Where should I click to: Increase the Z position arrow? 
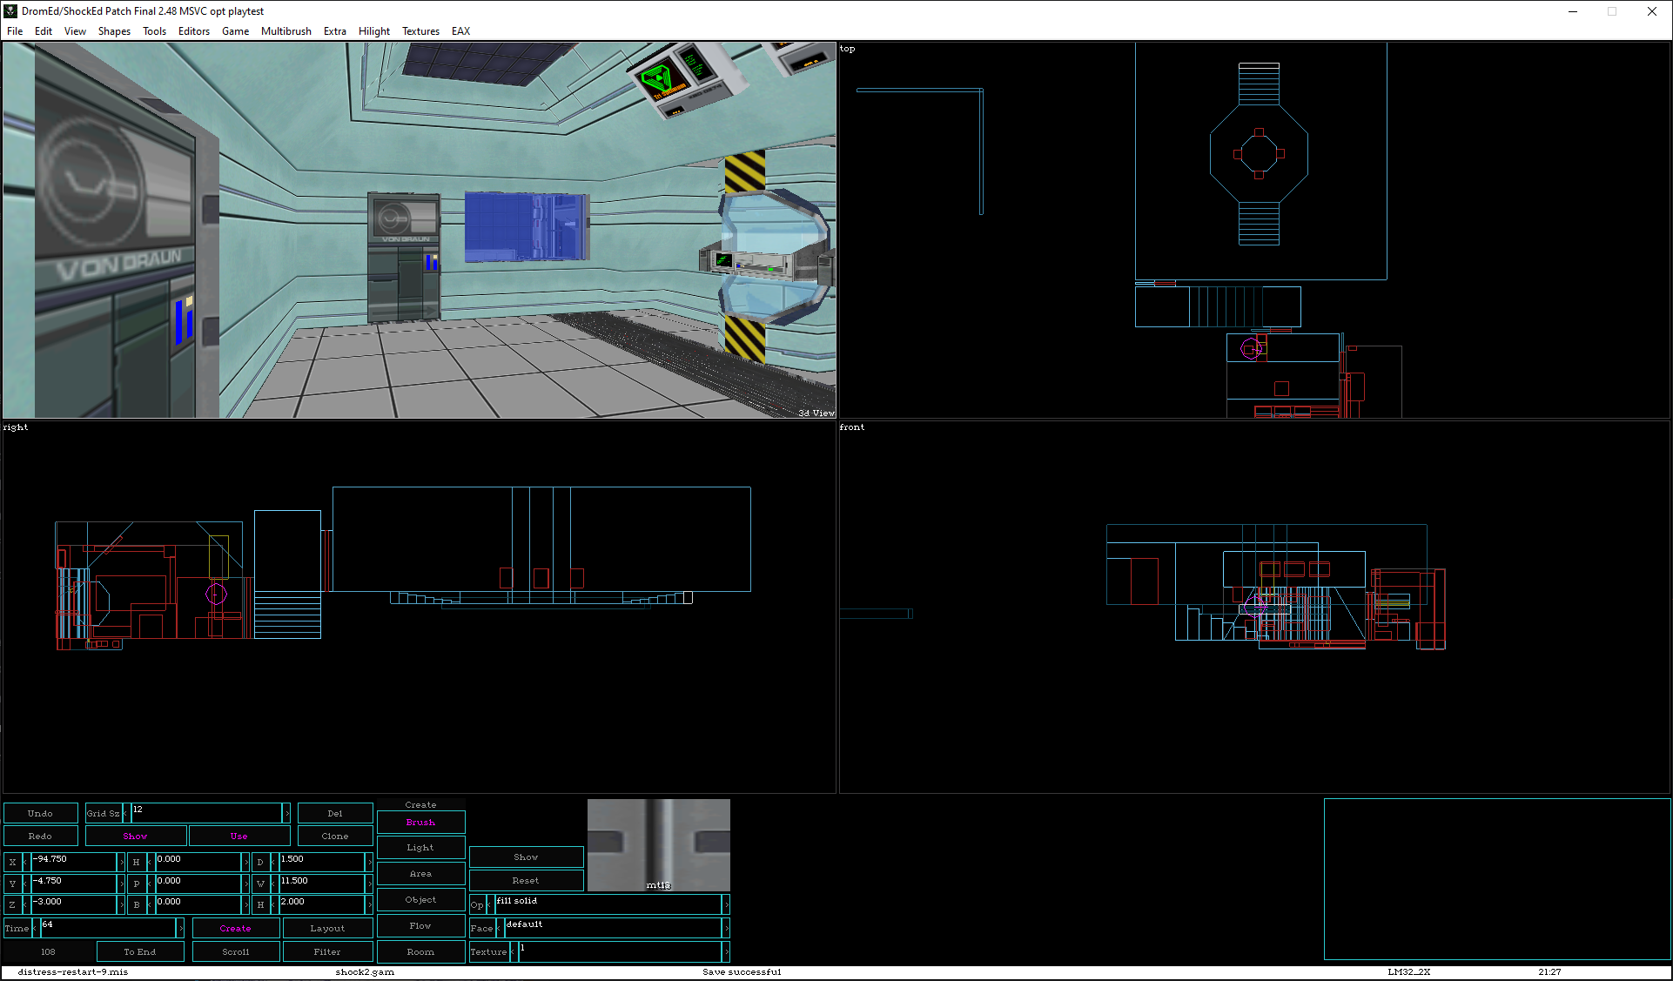(x=121, y=905)
